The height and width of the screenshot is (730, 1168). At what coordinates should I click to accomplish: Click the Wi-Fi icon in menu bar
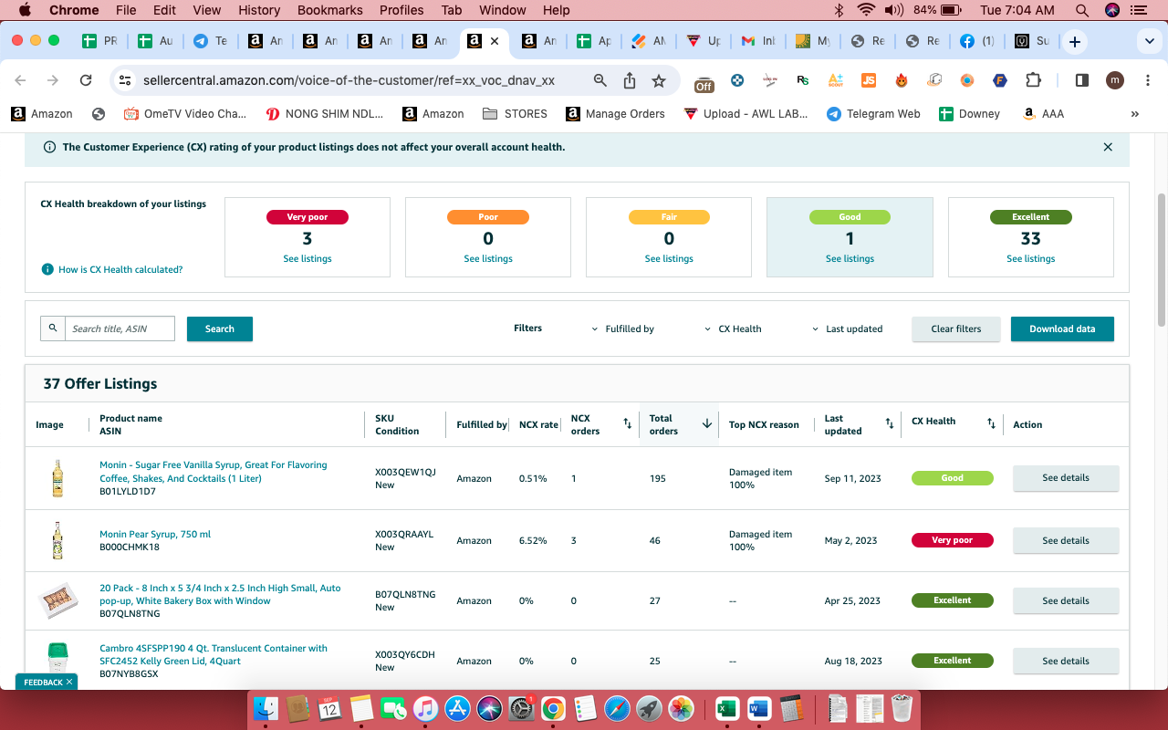tap(866, 10)
